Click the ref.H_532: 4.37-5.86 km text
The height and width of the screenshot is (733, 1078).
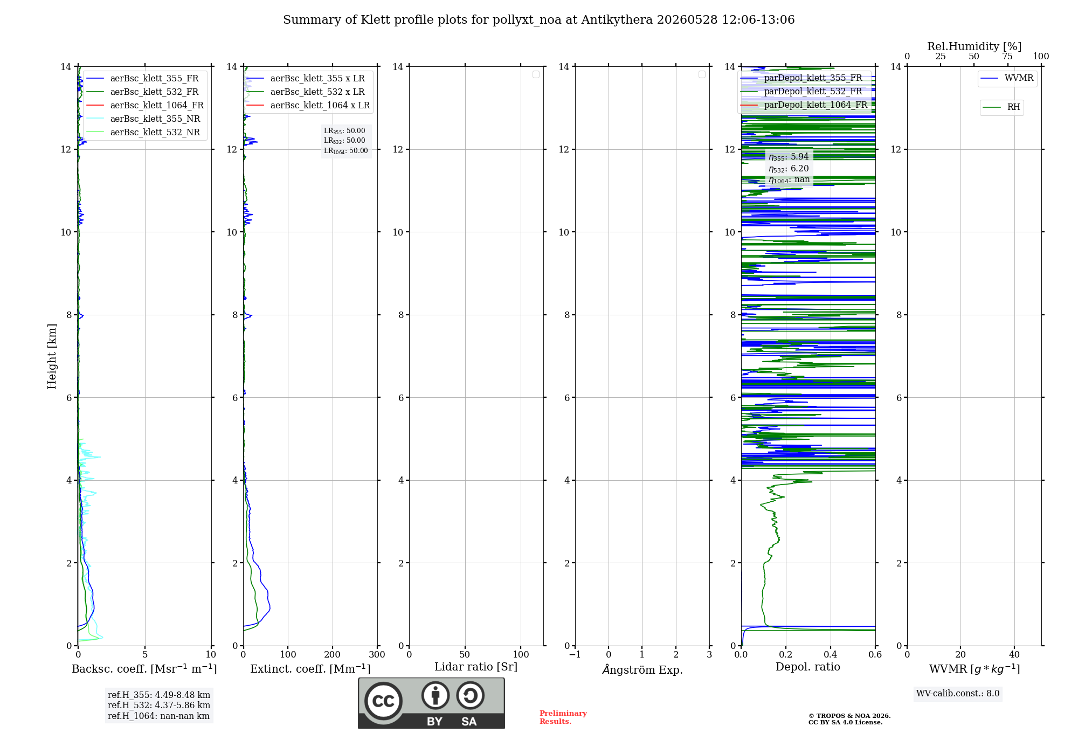pos(159,706)
